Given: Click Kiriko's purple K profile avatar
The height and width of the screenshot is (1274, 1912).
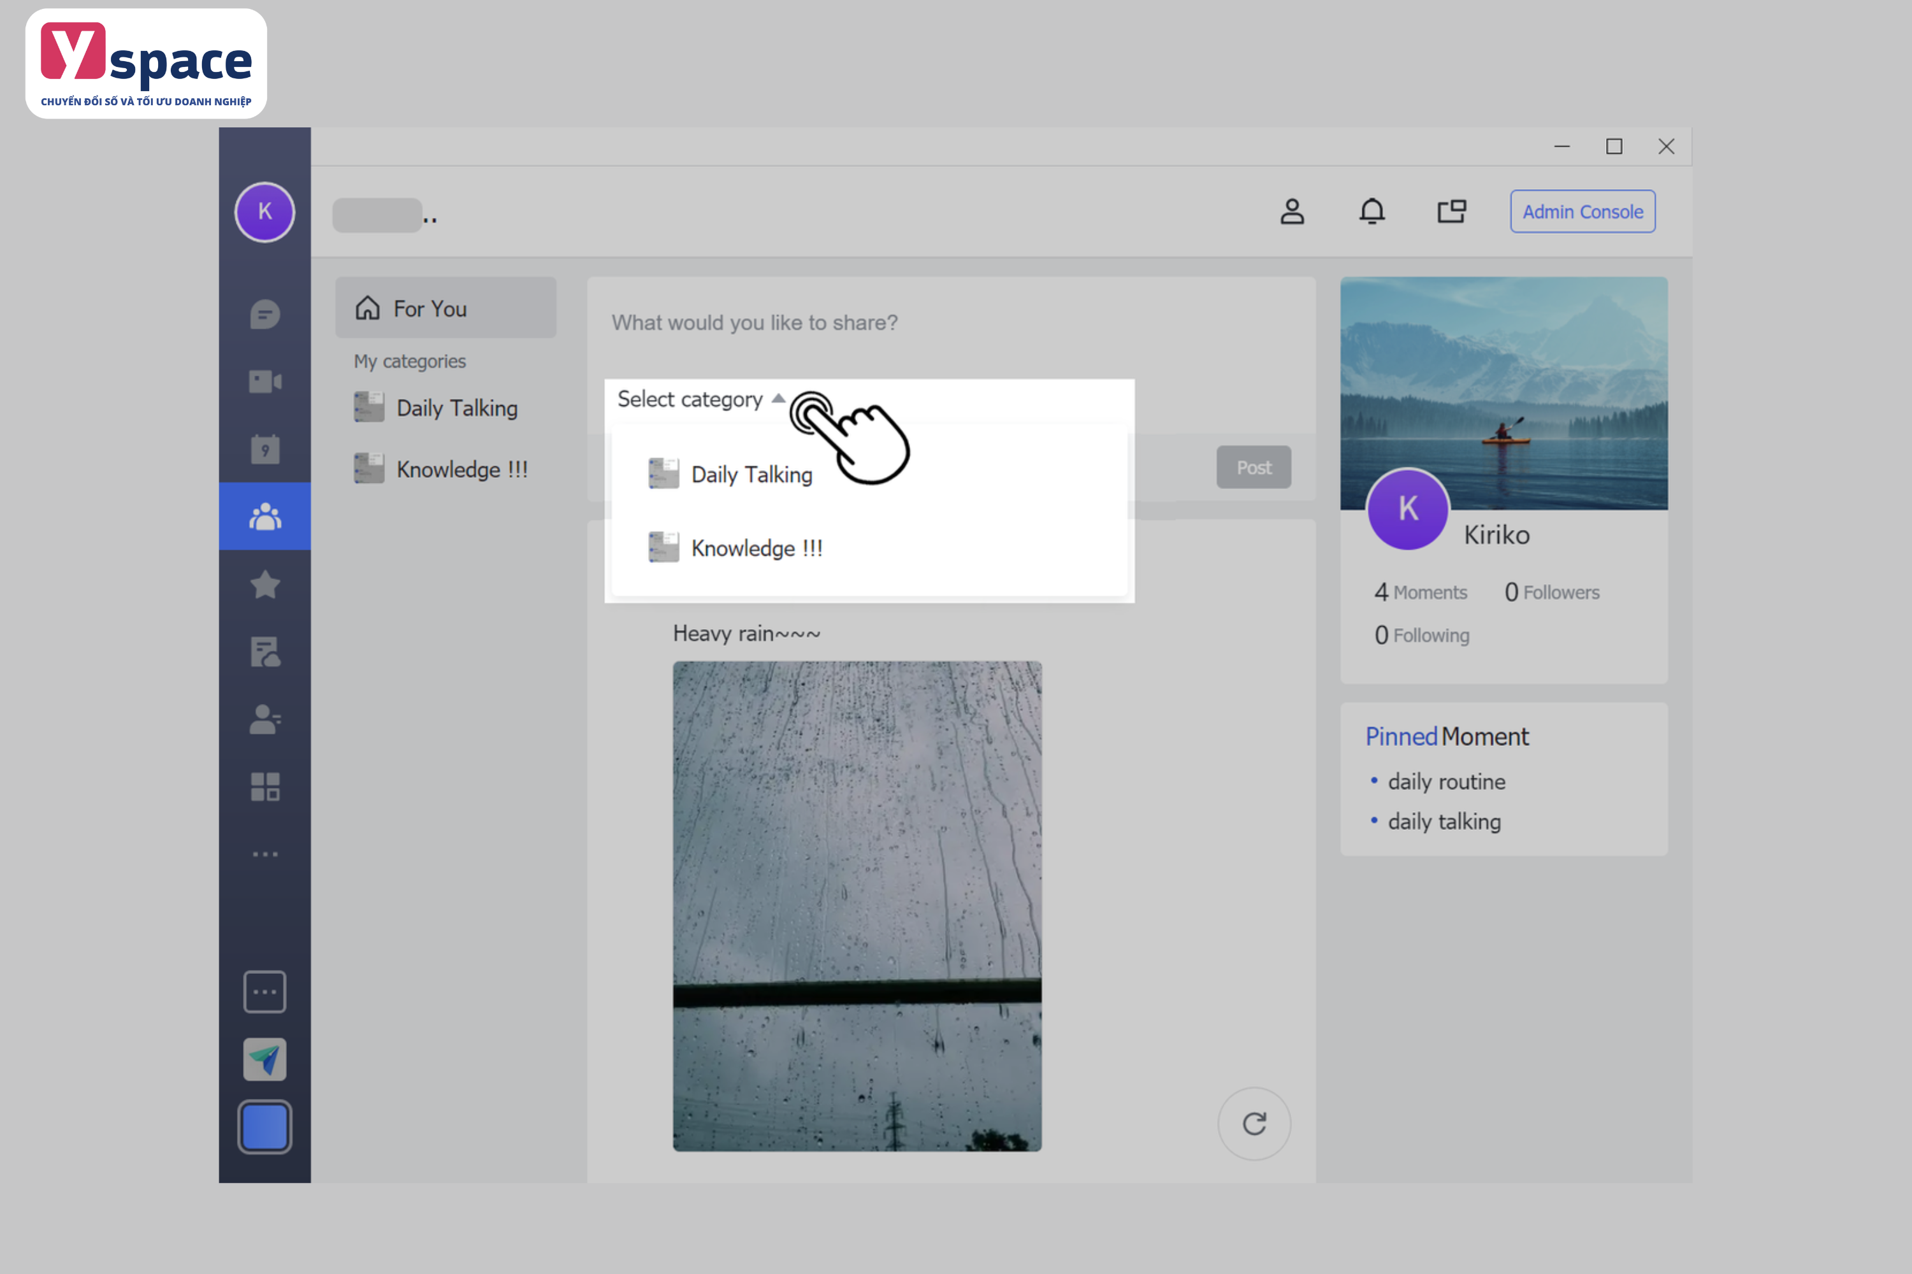Looking at the screenshot, I should click(1408, 510).
